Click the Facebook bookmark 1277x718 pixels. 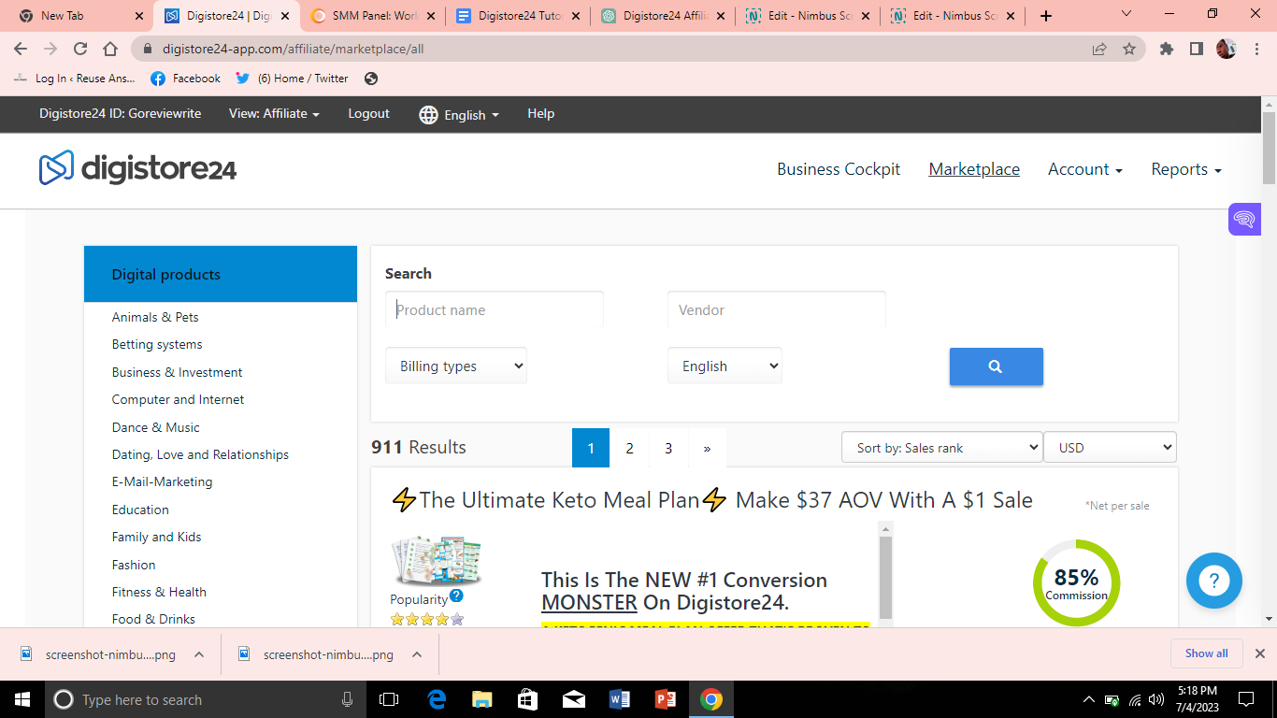pyautogui.click(x=185, y=79)
